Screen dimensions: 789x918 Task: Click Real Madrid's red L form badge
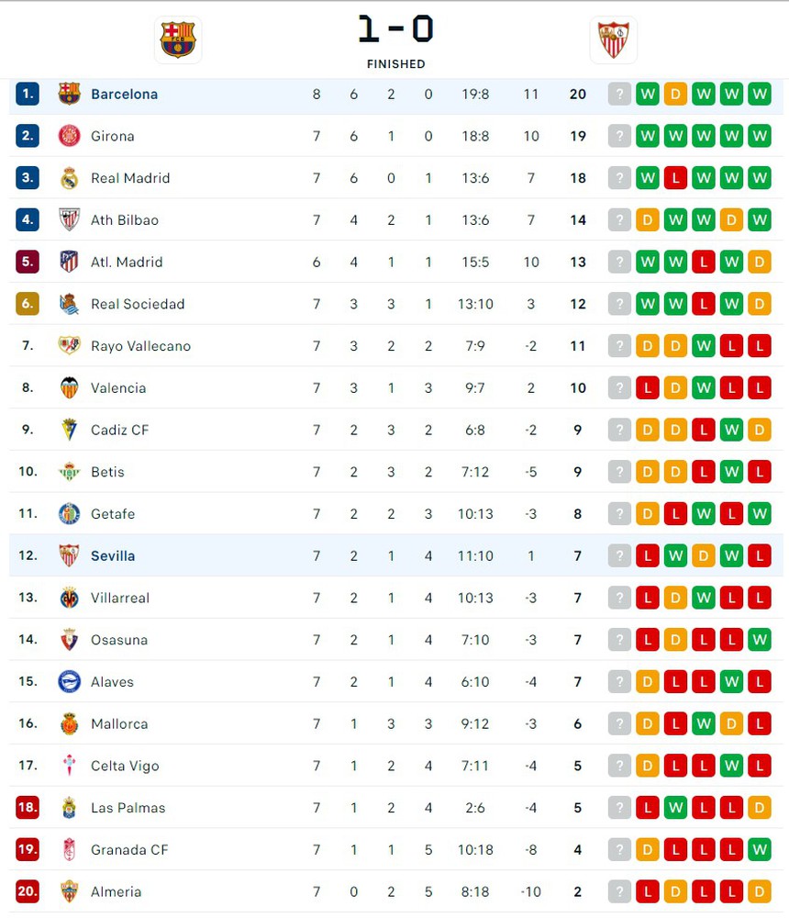(676, 178)
